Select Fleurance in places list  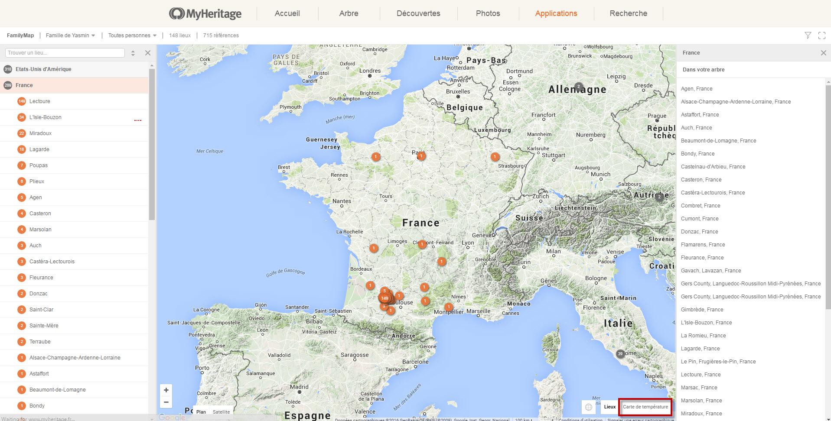tap(74, 278)
